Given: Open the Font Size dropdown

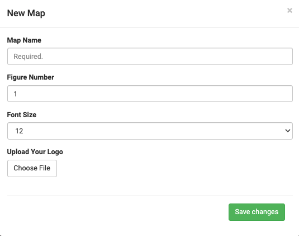Looking at the screenshot, I should pyautogui.click(x=150, y=131).
